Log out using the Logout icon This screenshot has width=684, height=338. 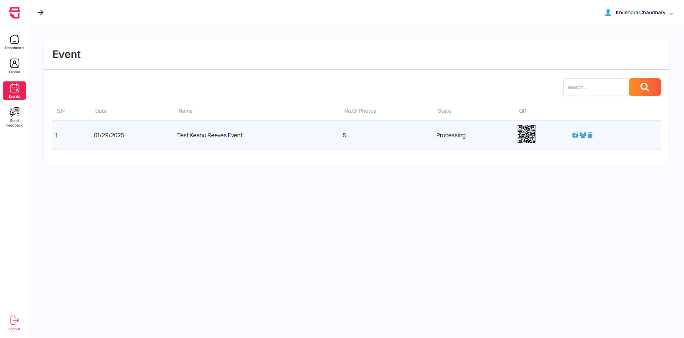[15, 323]
